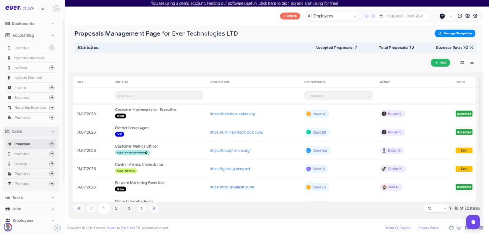Expand the Tasks menu section
The image size is (489, 234).
[x=53, y=197]
